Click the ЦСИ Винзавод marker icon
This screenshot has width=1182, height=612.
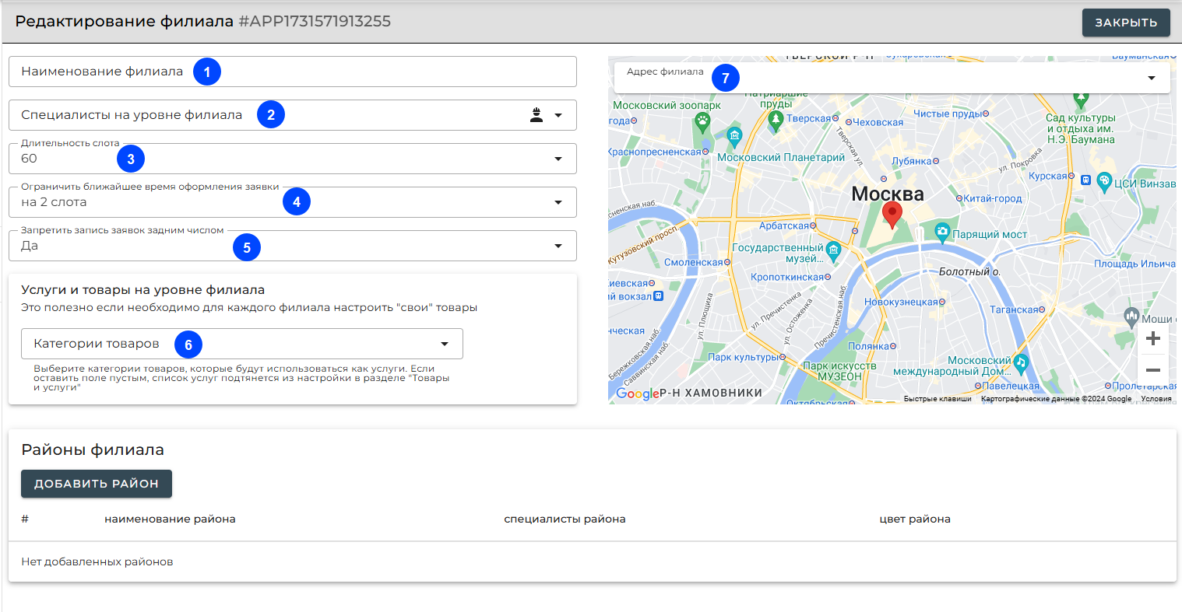[1104, 182]
